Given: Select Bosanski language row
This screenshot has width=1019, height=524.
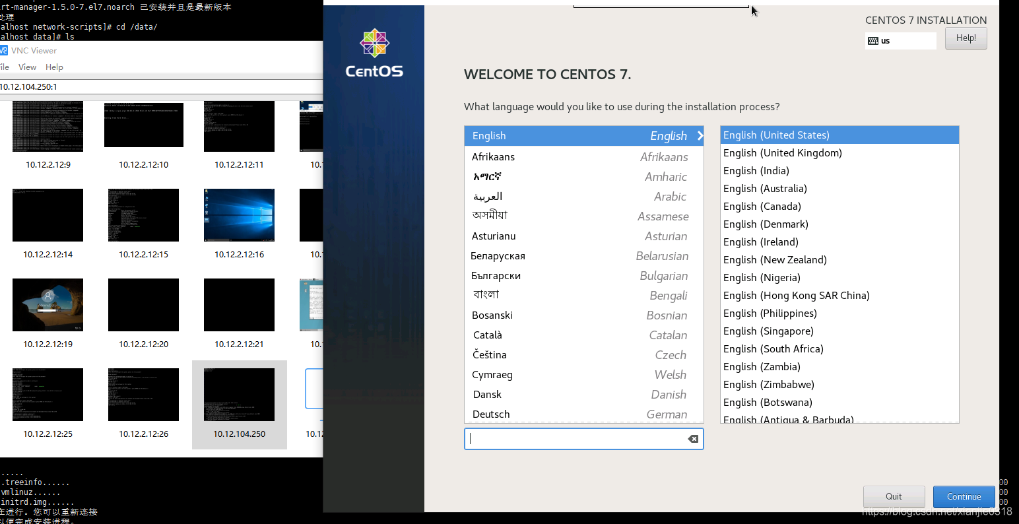Looking at the screenshot, I should point(583,315).
